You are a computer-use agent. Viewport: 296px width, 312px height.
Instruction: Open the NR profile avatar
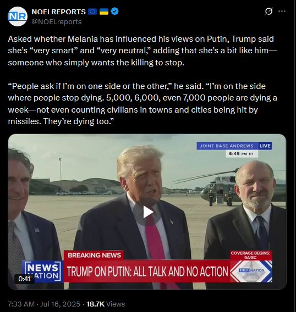click(x=18, y=16)
